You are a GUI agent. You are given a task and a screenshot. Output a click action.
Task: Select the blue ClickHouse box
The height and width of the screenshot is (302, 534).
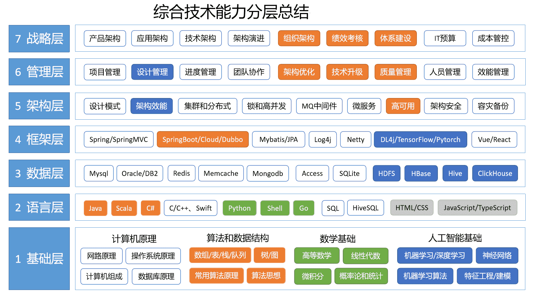pyautogui.click(x=495, y=173)
